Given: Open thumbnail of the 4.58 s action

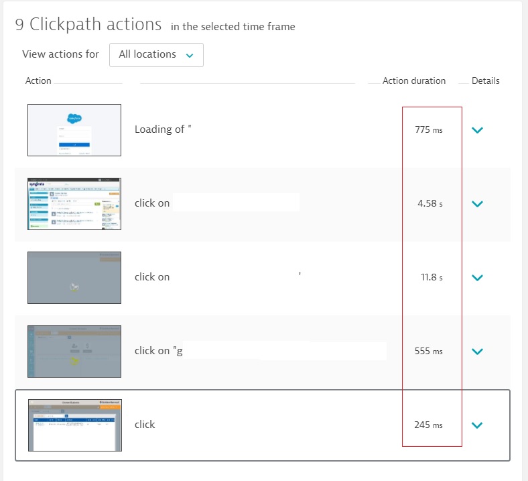Looking at the screenshot, I should click(74, 204).
